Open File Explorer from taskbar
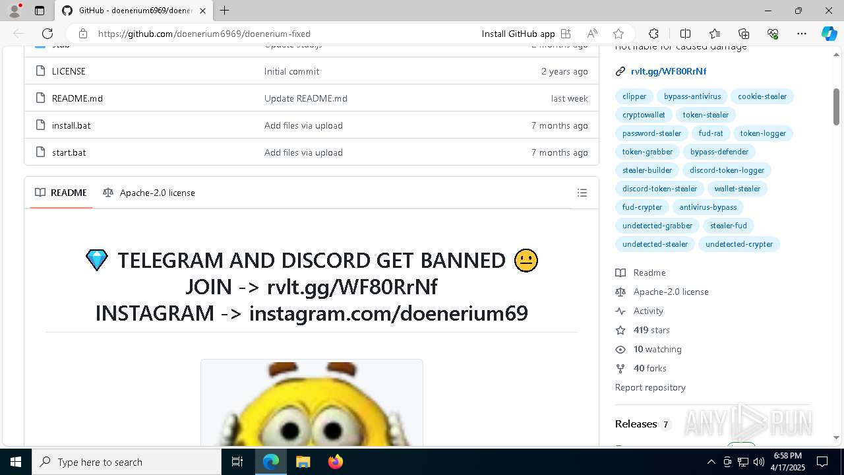 pyautogui.click(x=303, y=462)
